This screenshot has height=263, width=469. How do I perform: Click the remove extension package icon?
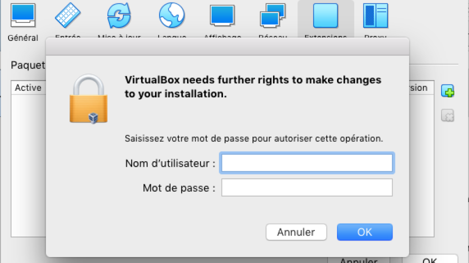tap(448, 115)
